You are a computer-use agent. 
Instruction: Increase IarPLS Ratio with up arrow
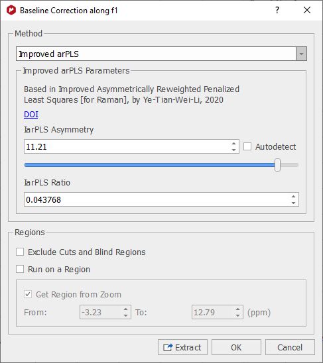(294, 197)
